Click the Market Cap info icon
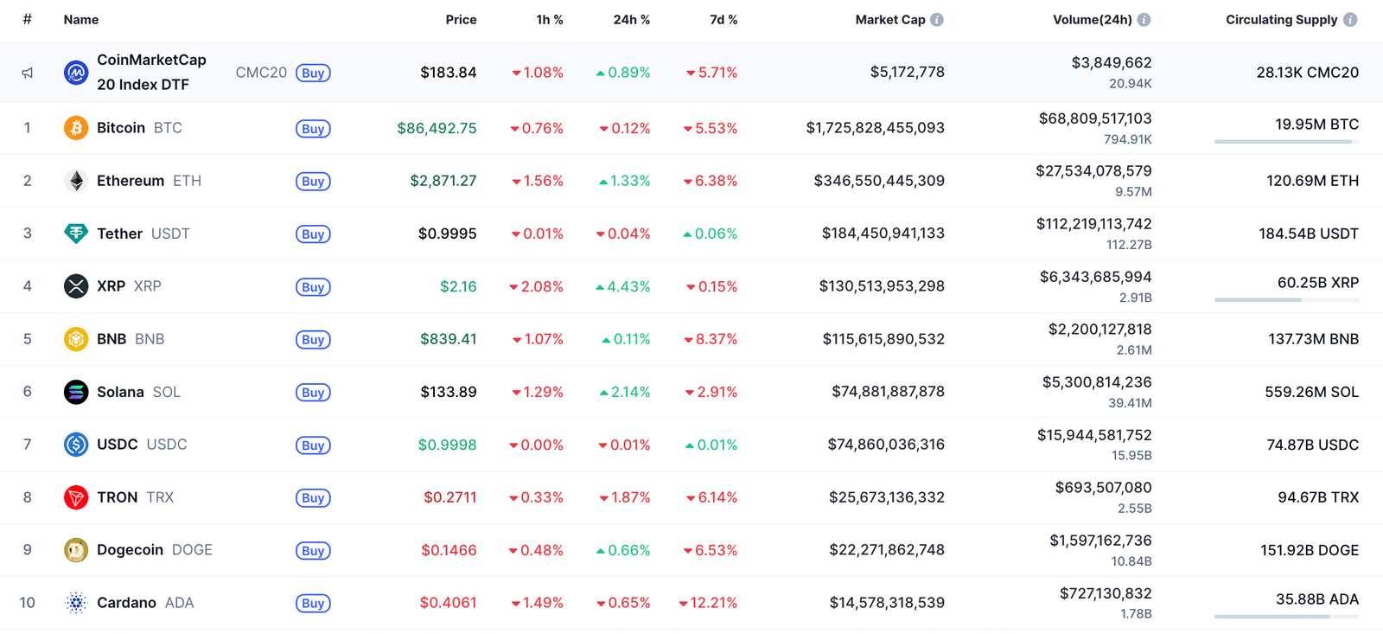 point(937,20)
